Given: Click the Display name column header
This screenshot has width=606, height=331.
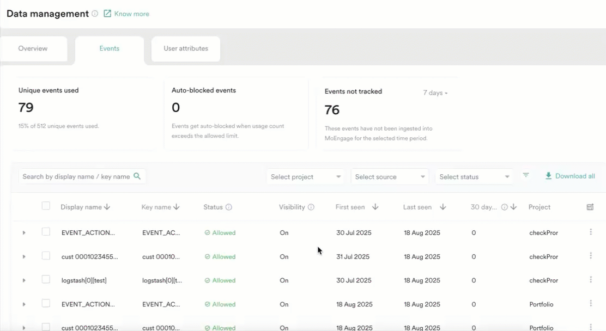Looking at the screenshot, I should point(81,207).
